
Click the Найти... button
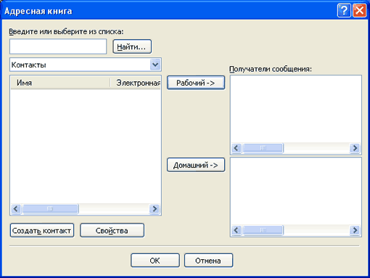click(132, 46)
